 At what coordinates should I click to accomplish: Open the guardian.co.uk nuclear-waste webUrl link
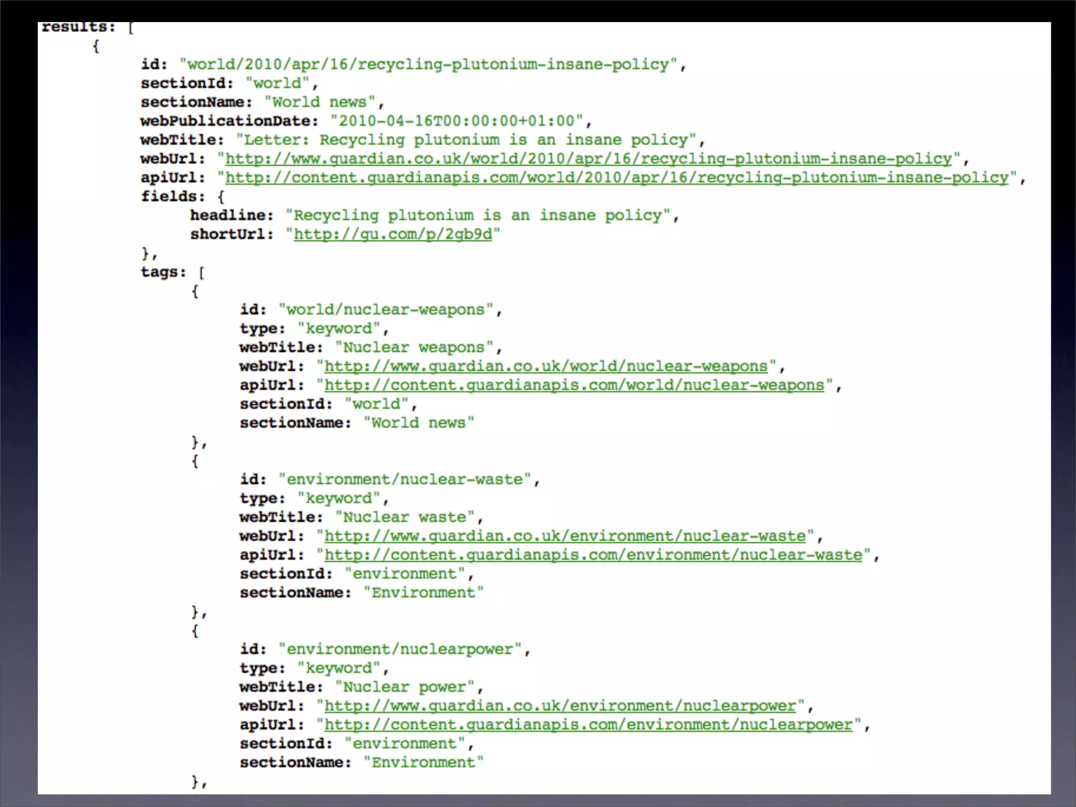tap(565, 536)
